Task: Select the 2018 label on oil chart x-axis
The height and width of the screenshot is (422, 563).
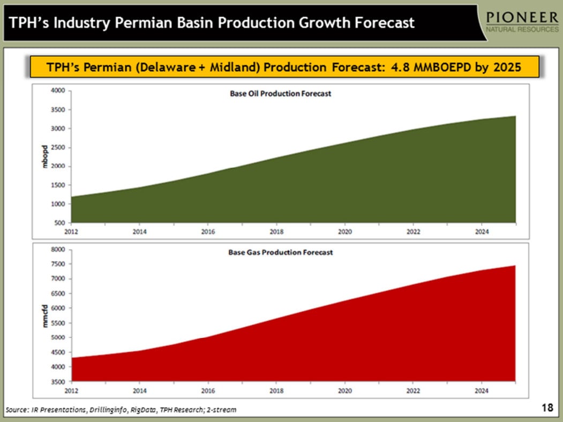Action: click(x=276, y=232)
